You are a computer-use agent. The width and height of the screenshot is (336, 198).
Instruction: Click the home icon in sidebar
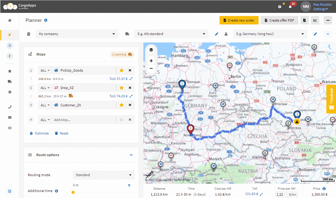coord(10,20)
